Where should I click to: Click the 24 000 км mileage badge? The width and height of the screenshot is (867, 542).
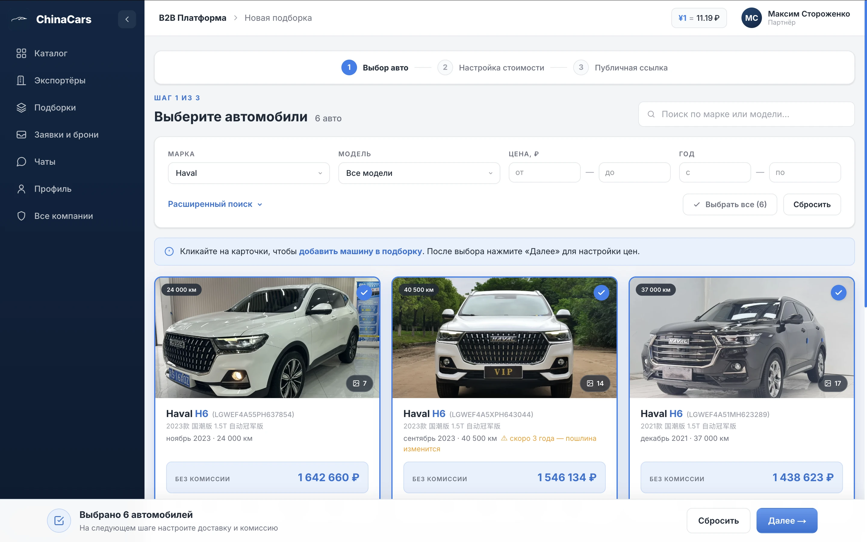tap(181, 290)
